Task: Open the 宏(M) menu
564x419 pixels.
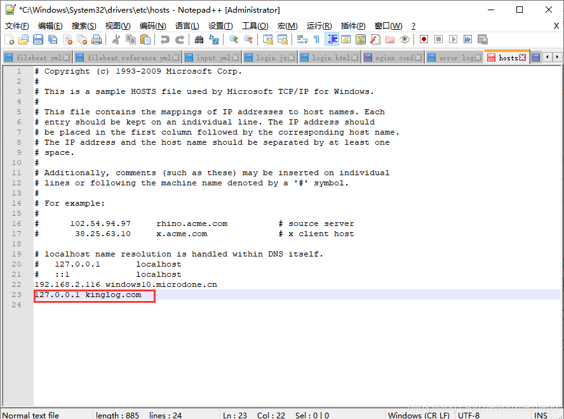Action: pos(287,26)
